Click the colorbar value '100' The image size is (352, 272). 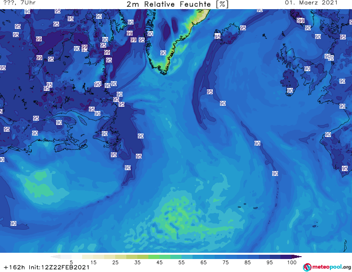pos(292,262)
